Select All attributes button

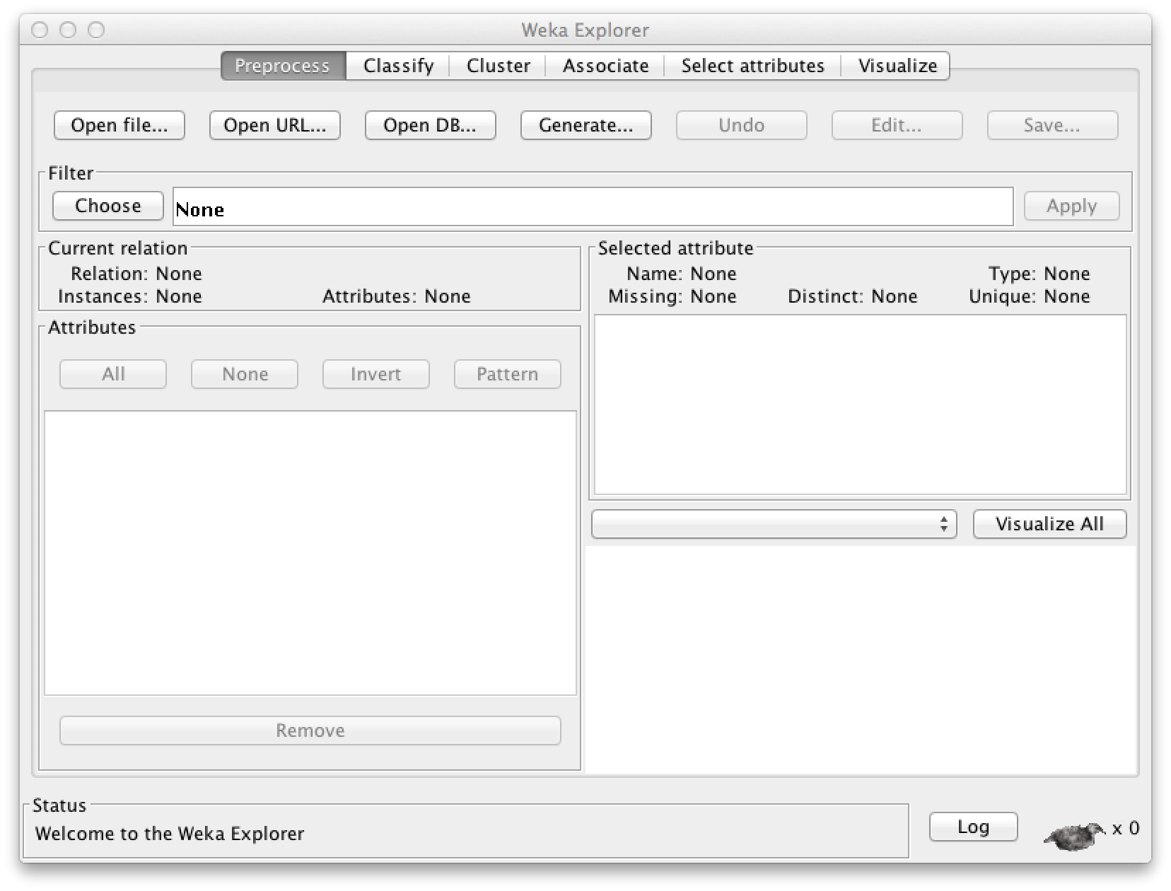[x=113, y=374]
